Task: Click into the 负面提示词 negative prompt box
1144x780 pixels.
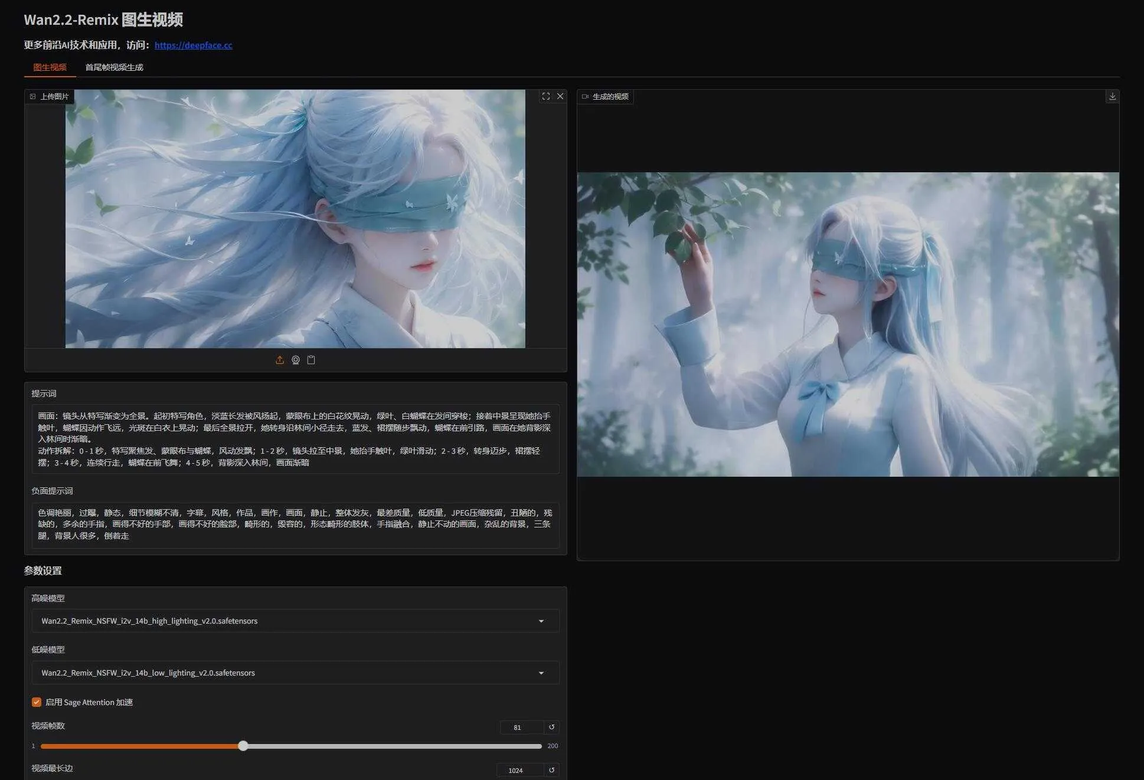Action: (x=295, y=524)
